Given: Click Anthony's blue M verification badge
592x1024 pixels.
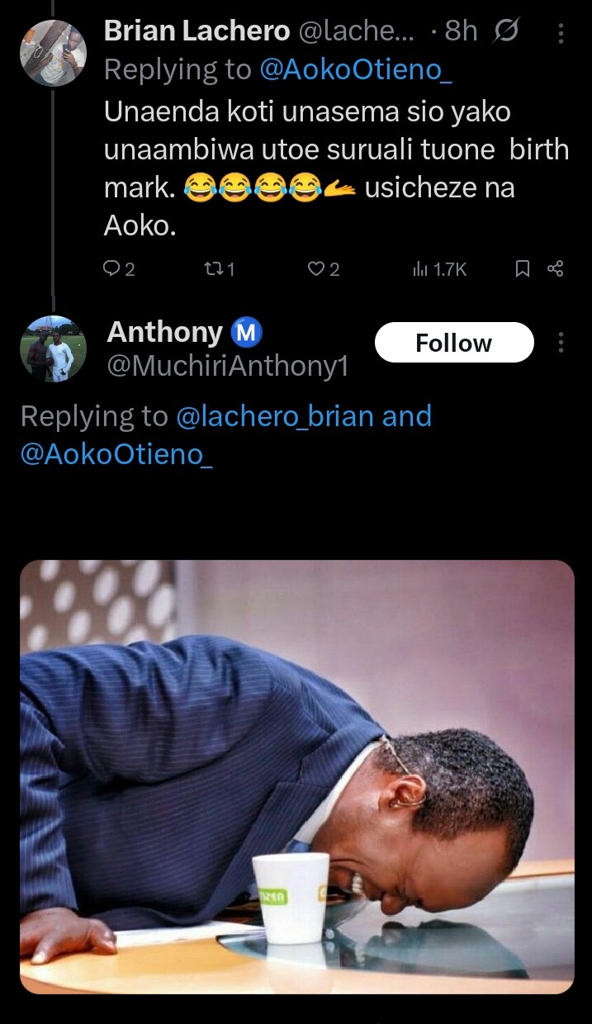Looking at the screenshot, I should tap(246, 332).
